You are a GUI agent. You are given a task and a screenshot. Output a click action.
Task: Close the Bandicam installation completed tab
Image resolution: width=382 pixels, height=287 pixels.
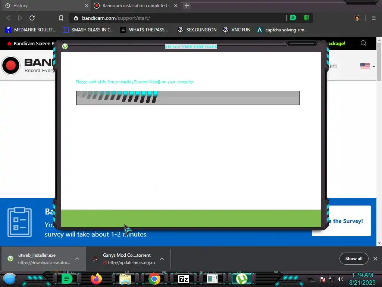[x=176, y=6]
